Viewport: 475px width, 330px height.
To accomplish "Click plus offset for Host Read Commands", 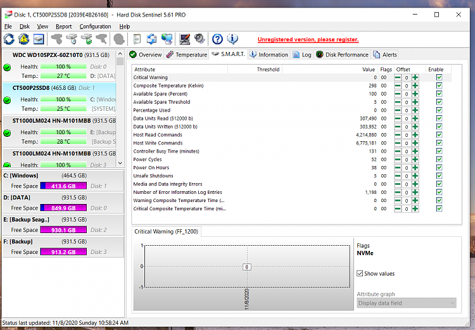I will 415,135.
